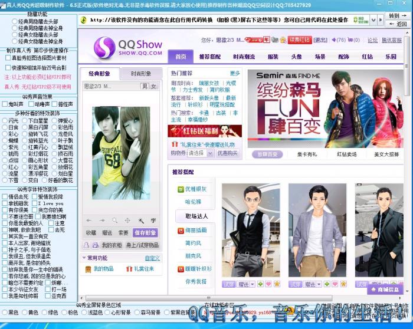Click the pink heart icon under the first outfit

(x=268, y=284)
